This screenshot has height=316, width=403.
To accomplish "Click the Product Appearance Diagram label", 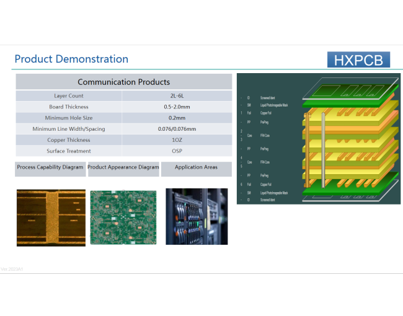I will 123,167.
